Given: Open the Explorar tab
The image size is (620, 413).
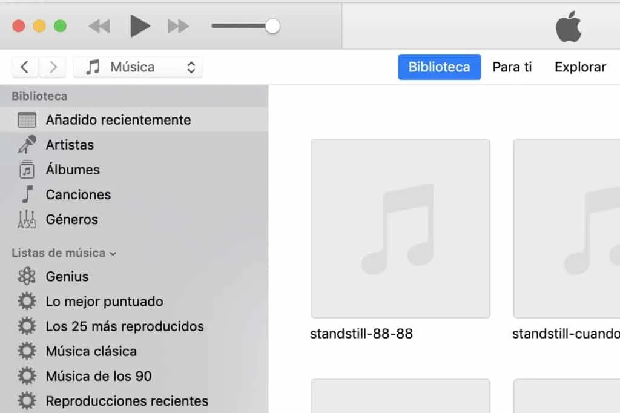Looking at the screenshot, I should tap(579, 67).
